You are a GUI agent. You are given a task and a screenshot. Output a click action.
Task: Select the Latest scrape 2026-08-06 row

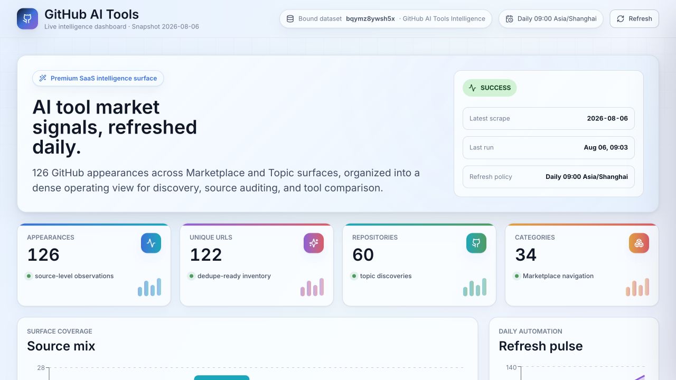(x=549, y=119)
